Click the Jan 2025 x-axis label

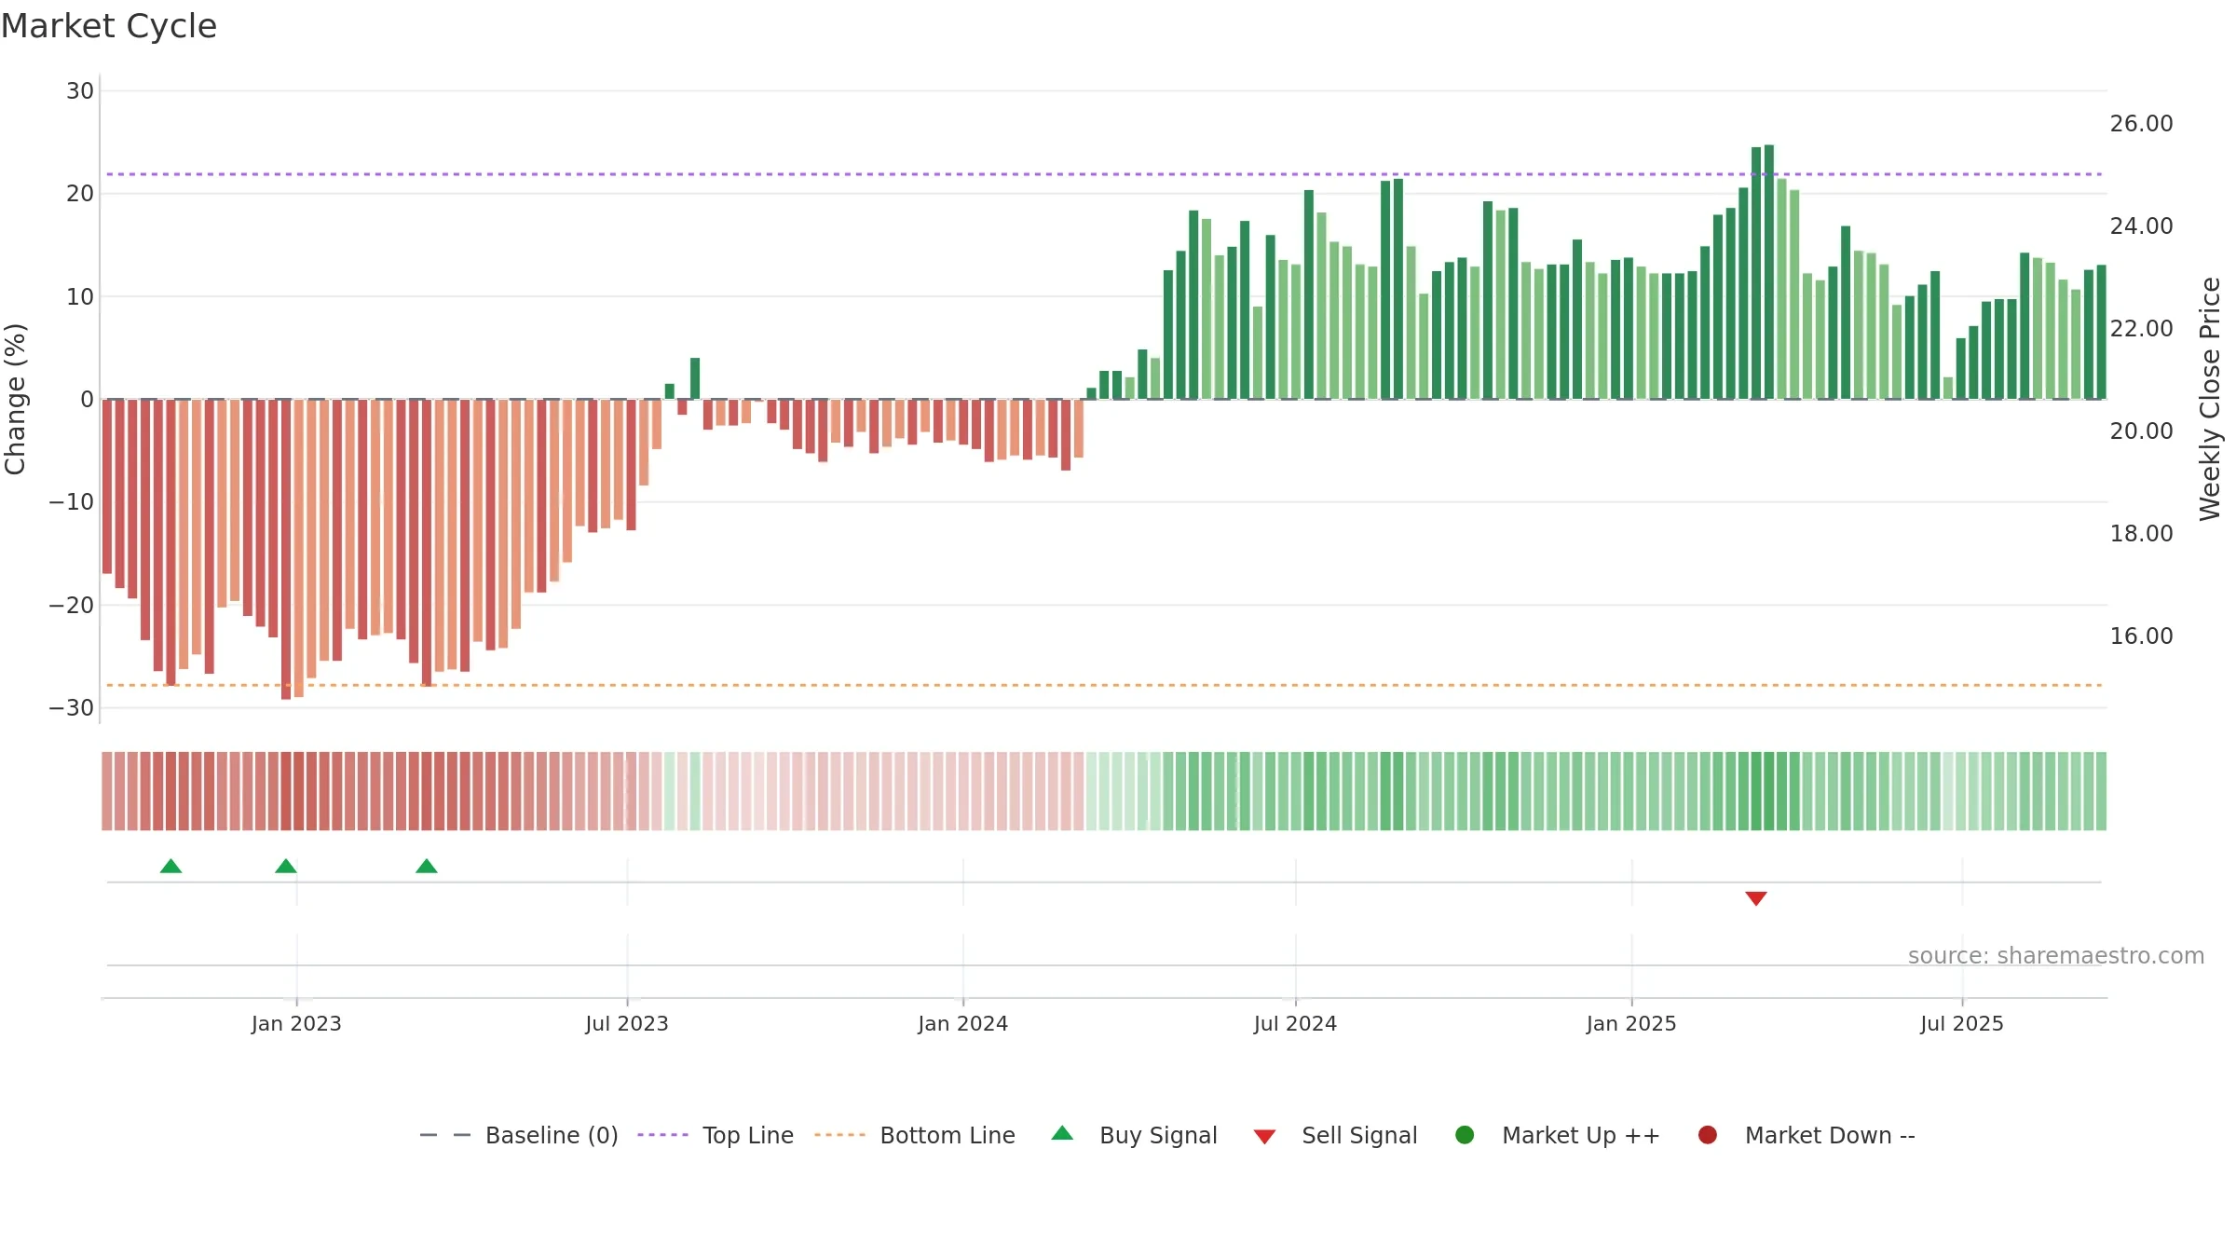1631,1023
